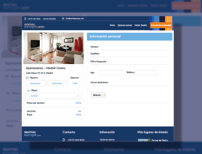
Task: Click the RENTING europe.com header logo
Action: (34, 26)
